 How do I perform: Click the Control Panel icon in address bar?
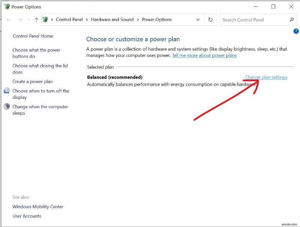45,20
